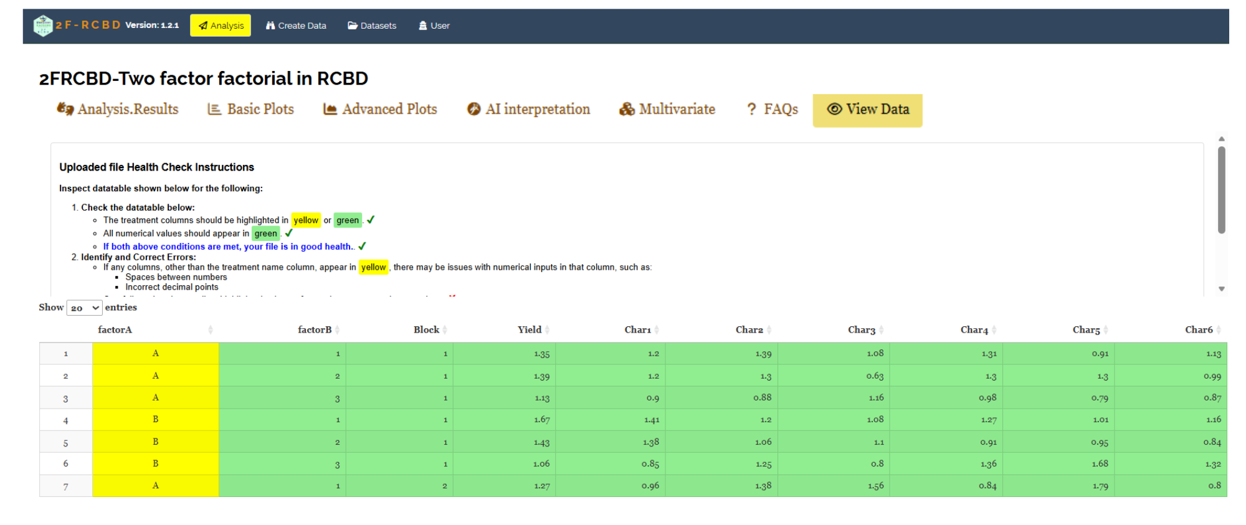Sort table by Char3 column
This screenshot has width=1246, height=525.
[x=834, y=330]
